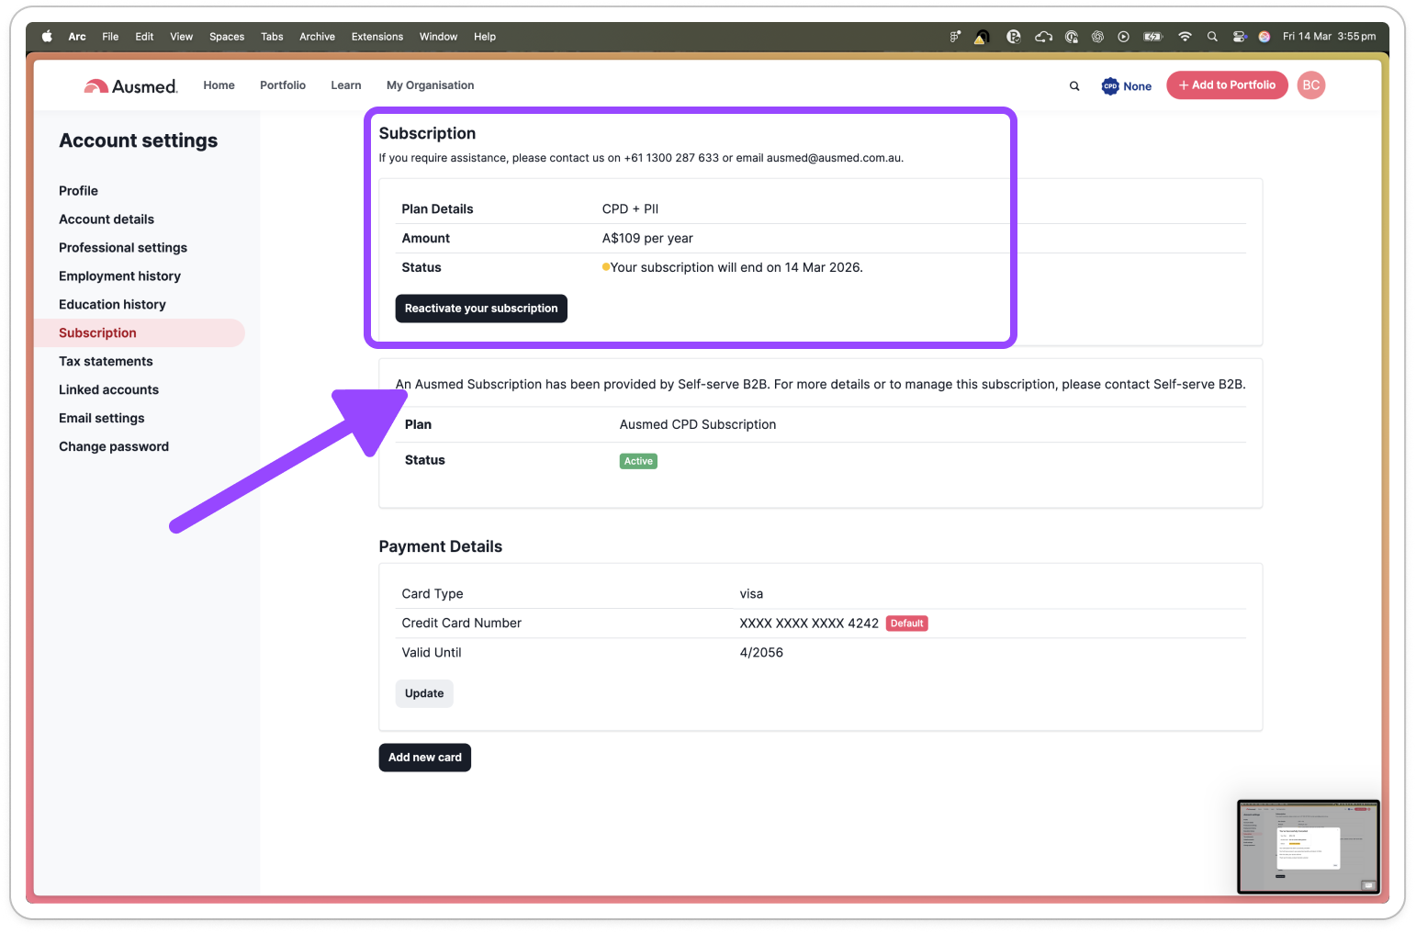Select Email settings in sidebar

102,419
